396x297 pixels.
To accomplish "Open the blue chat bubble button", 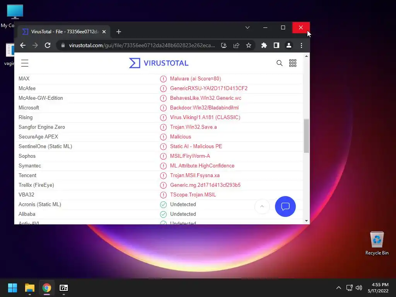I will pyautogui.click(x=285, y=207).
